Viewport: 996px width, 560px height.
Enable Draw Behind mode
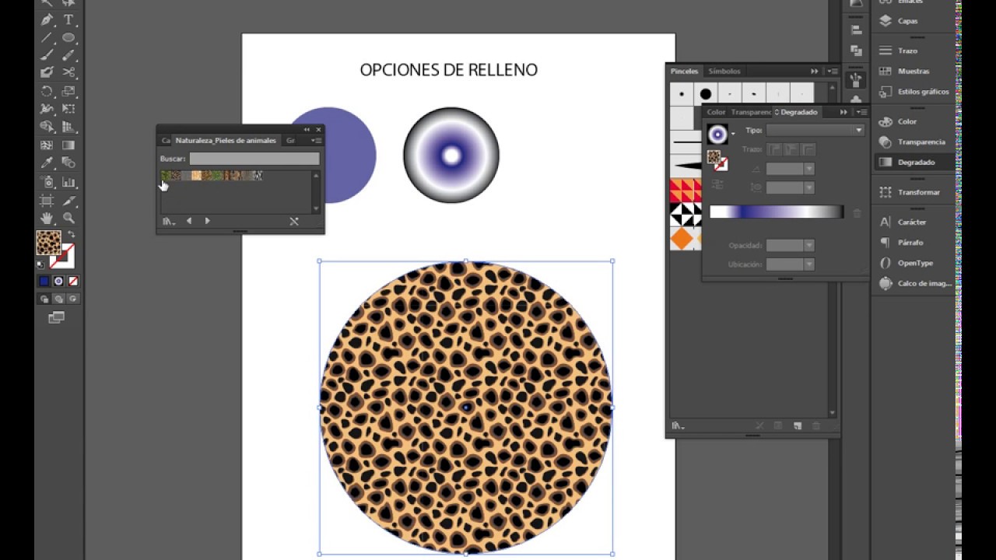58,299
